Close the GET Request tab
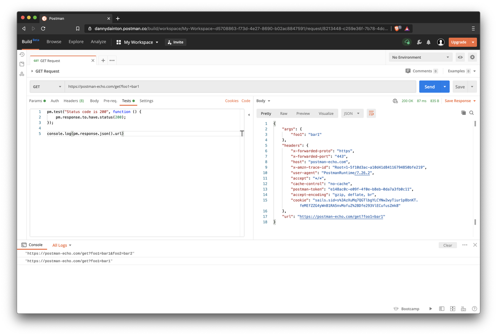 click(93, 60)
